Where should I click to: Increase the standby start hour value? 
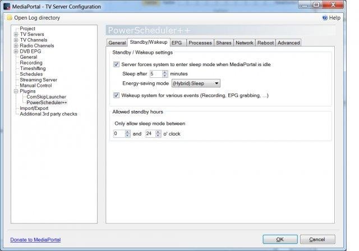tap(127, 132)
